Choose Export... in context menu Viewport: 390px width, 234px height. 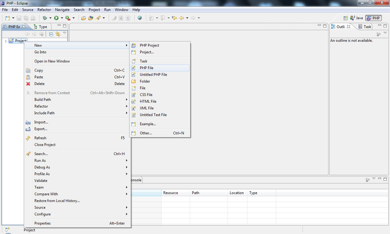pyautogui.click(x=77, y=129)
